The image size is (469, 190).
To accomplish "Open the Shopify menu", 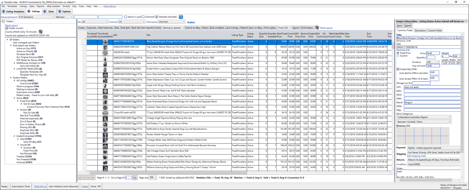I will [x=66, y=6].
